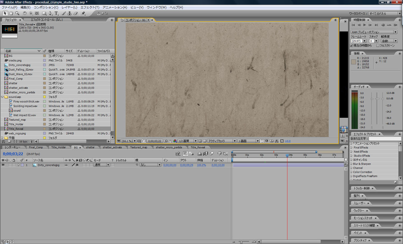Open the channel display RGB button
This screenshot has height=244, width=403.
pyautogui.click(x=174, y=141)
